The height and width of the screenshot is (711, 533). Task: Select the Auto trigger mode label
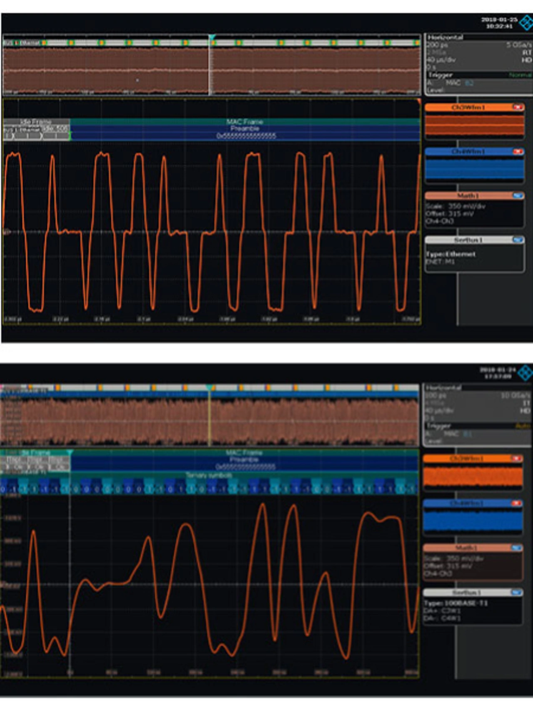point(523,426)
